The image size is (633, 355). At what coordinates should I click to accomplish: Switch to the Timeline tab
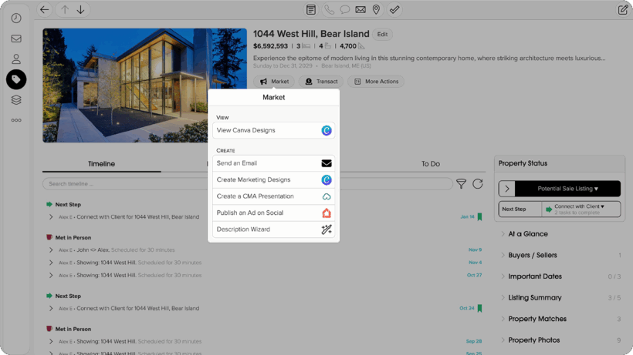point(101,164)
